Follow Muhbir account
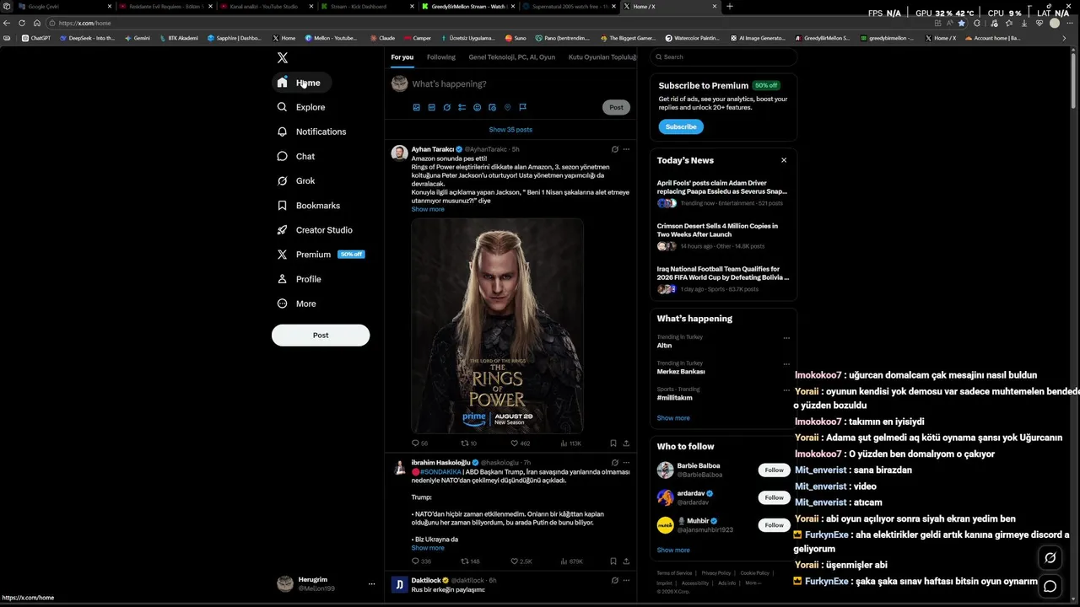The width and height of the screenshot is (1080, 607). click(774, 525)
